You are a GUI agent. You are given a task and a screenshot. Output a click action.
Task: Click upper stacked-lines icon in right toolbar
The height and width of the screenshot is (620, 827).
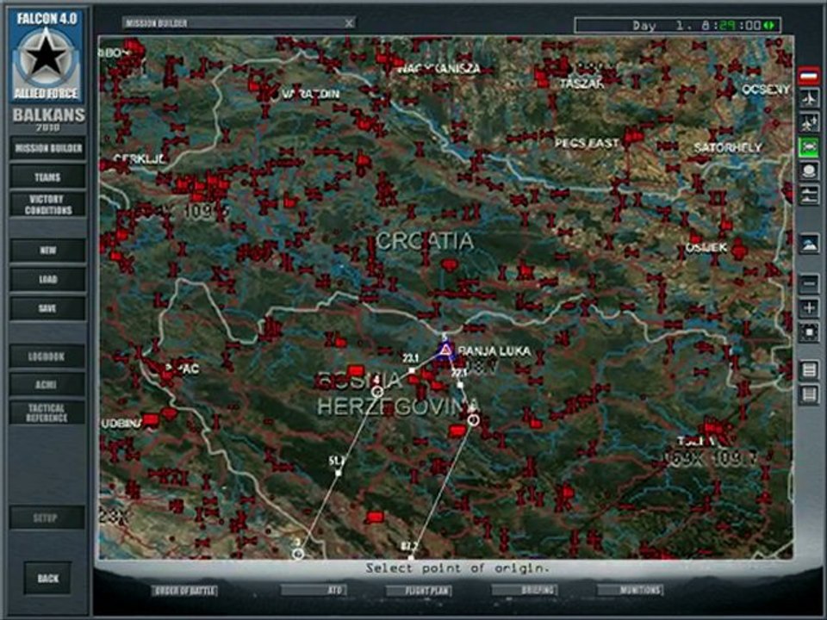tap(809, 369)
